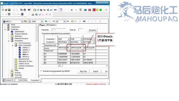
Task: Toggle the Setup checkbox in tree
Action: tap(8, 25)
